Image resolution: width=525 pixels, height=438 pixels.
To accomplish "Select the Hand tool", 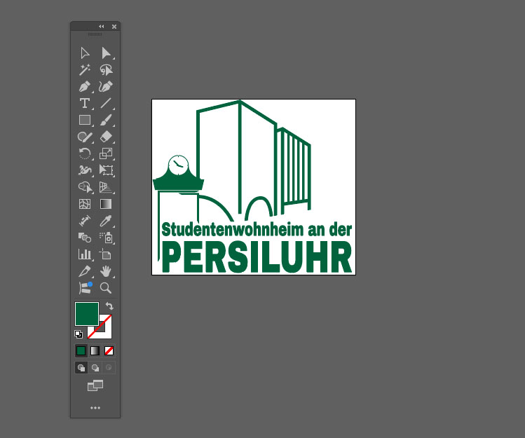I will tap(106, 271).
